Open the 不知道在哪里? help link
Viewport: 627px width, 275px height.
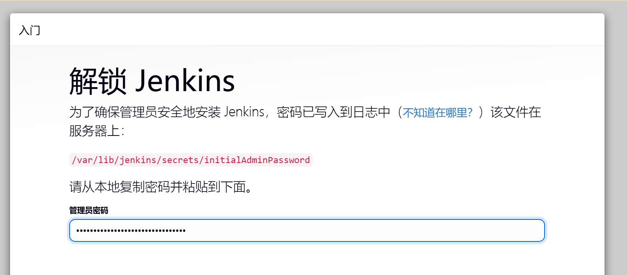(438, 113)
